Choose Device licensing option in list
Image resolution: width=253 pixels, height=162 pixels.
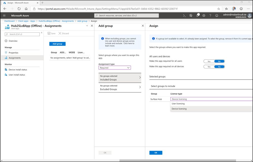click(x=211, y=109)
